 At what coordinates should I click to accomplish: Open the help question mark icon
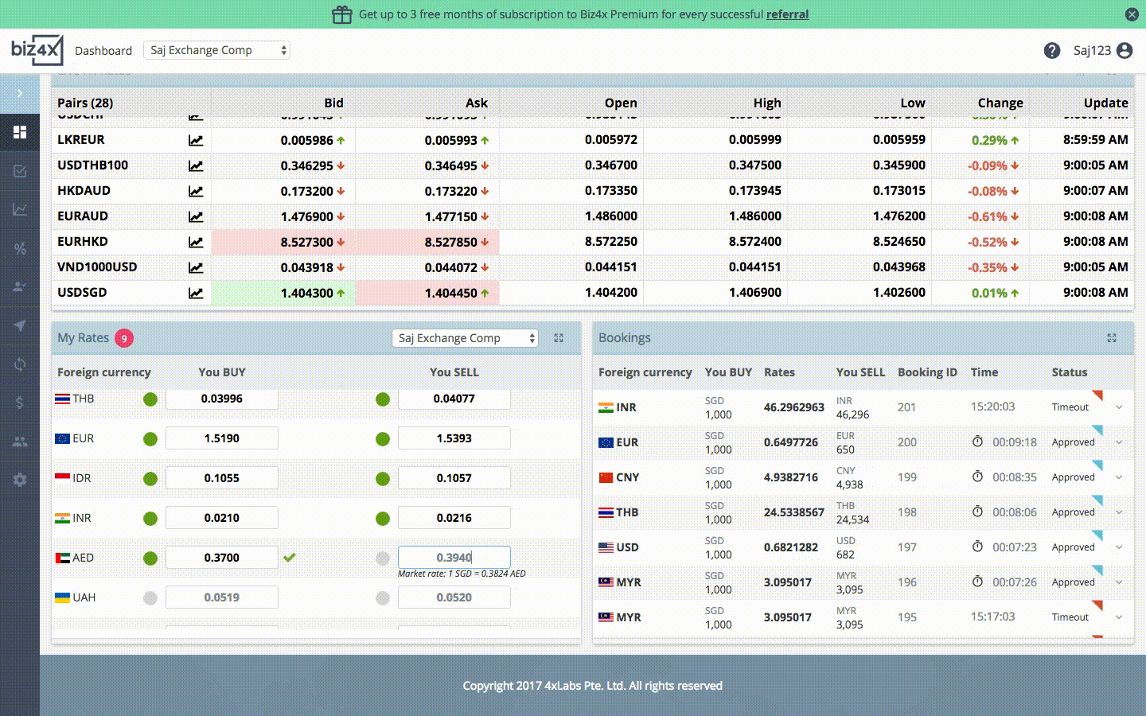(x=1052, y=51)
